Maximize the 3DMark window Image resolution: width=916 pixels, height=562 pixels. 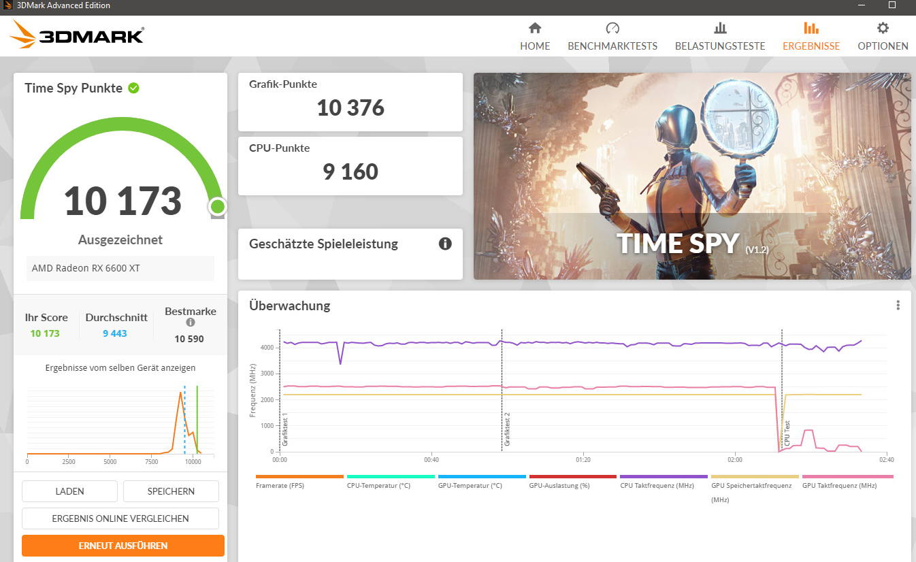tap(892, 5)
